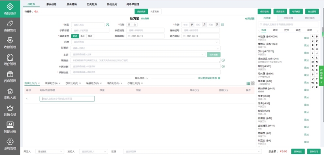Click the prescription row 1 drug name input

click(x=67, y=99)
